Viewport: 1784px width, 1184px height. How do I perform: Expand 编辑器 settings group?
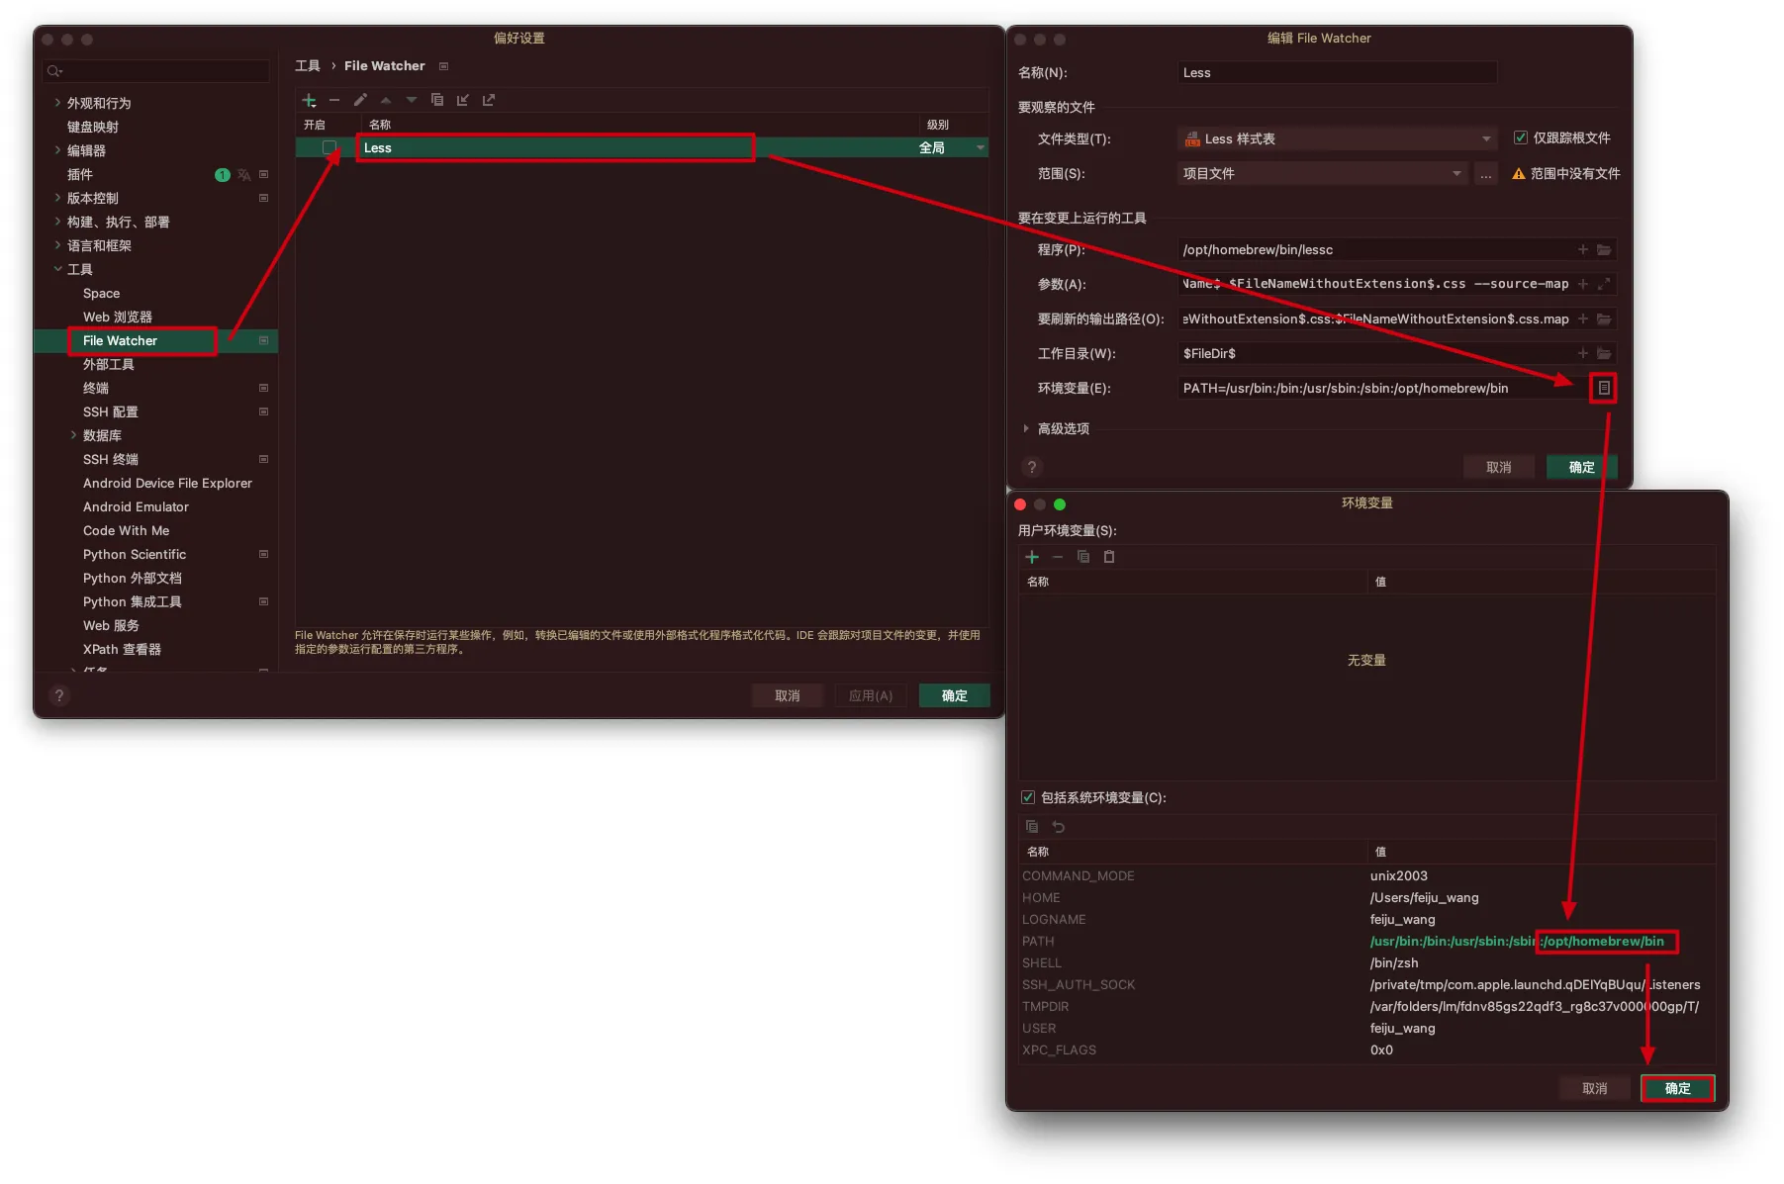click(57, 150)
